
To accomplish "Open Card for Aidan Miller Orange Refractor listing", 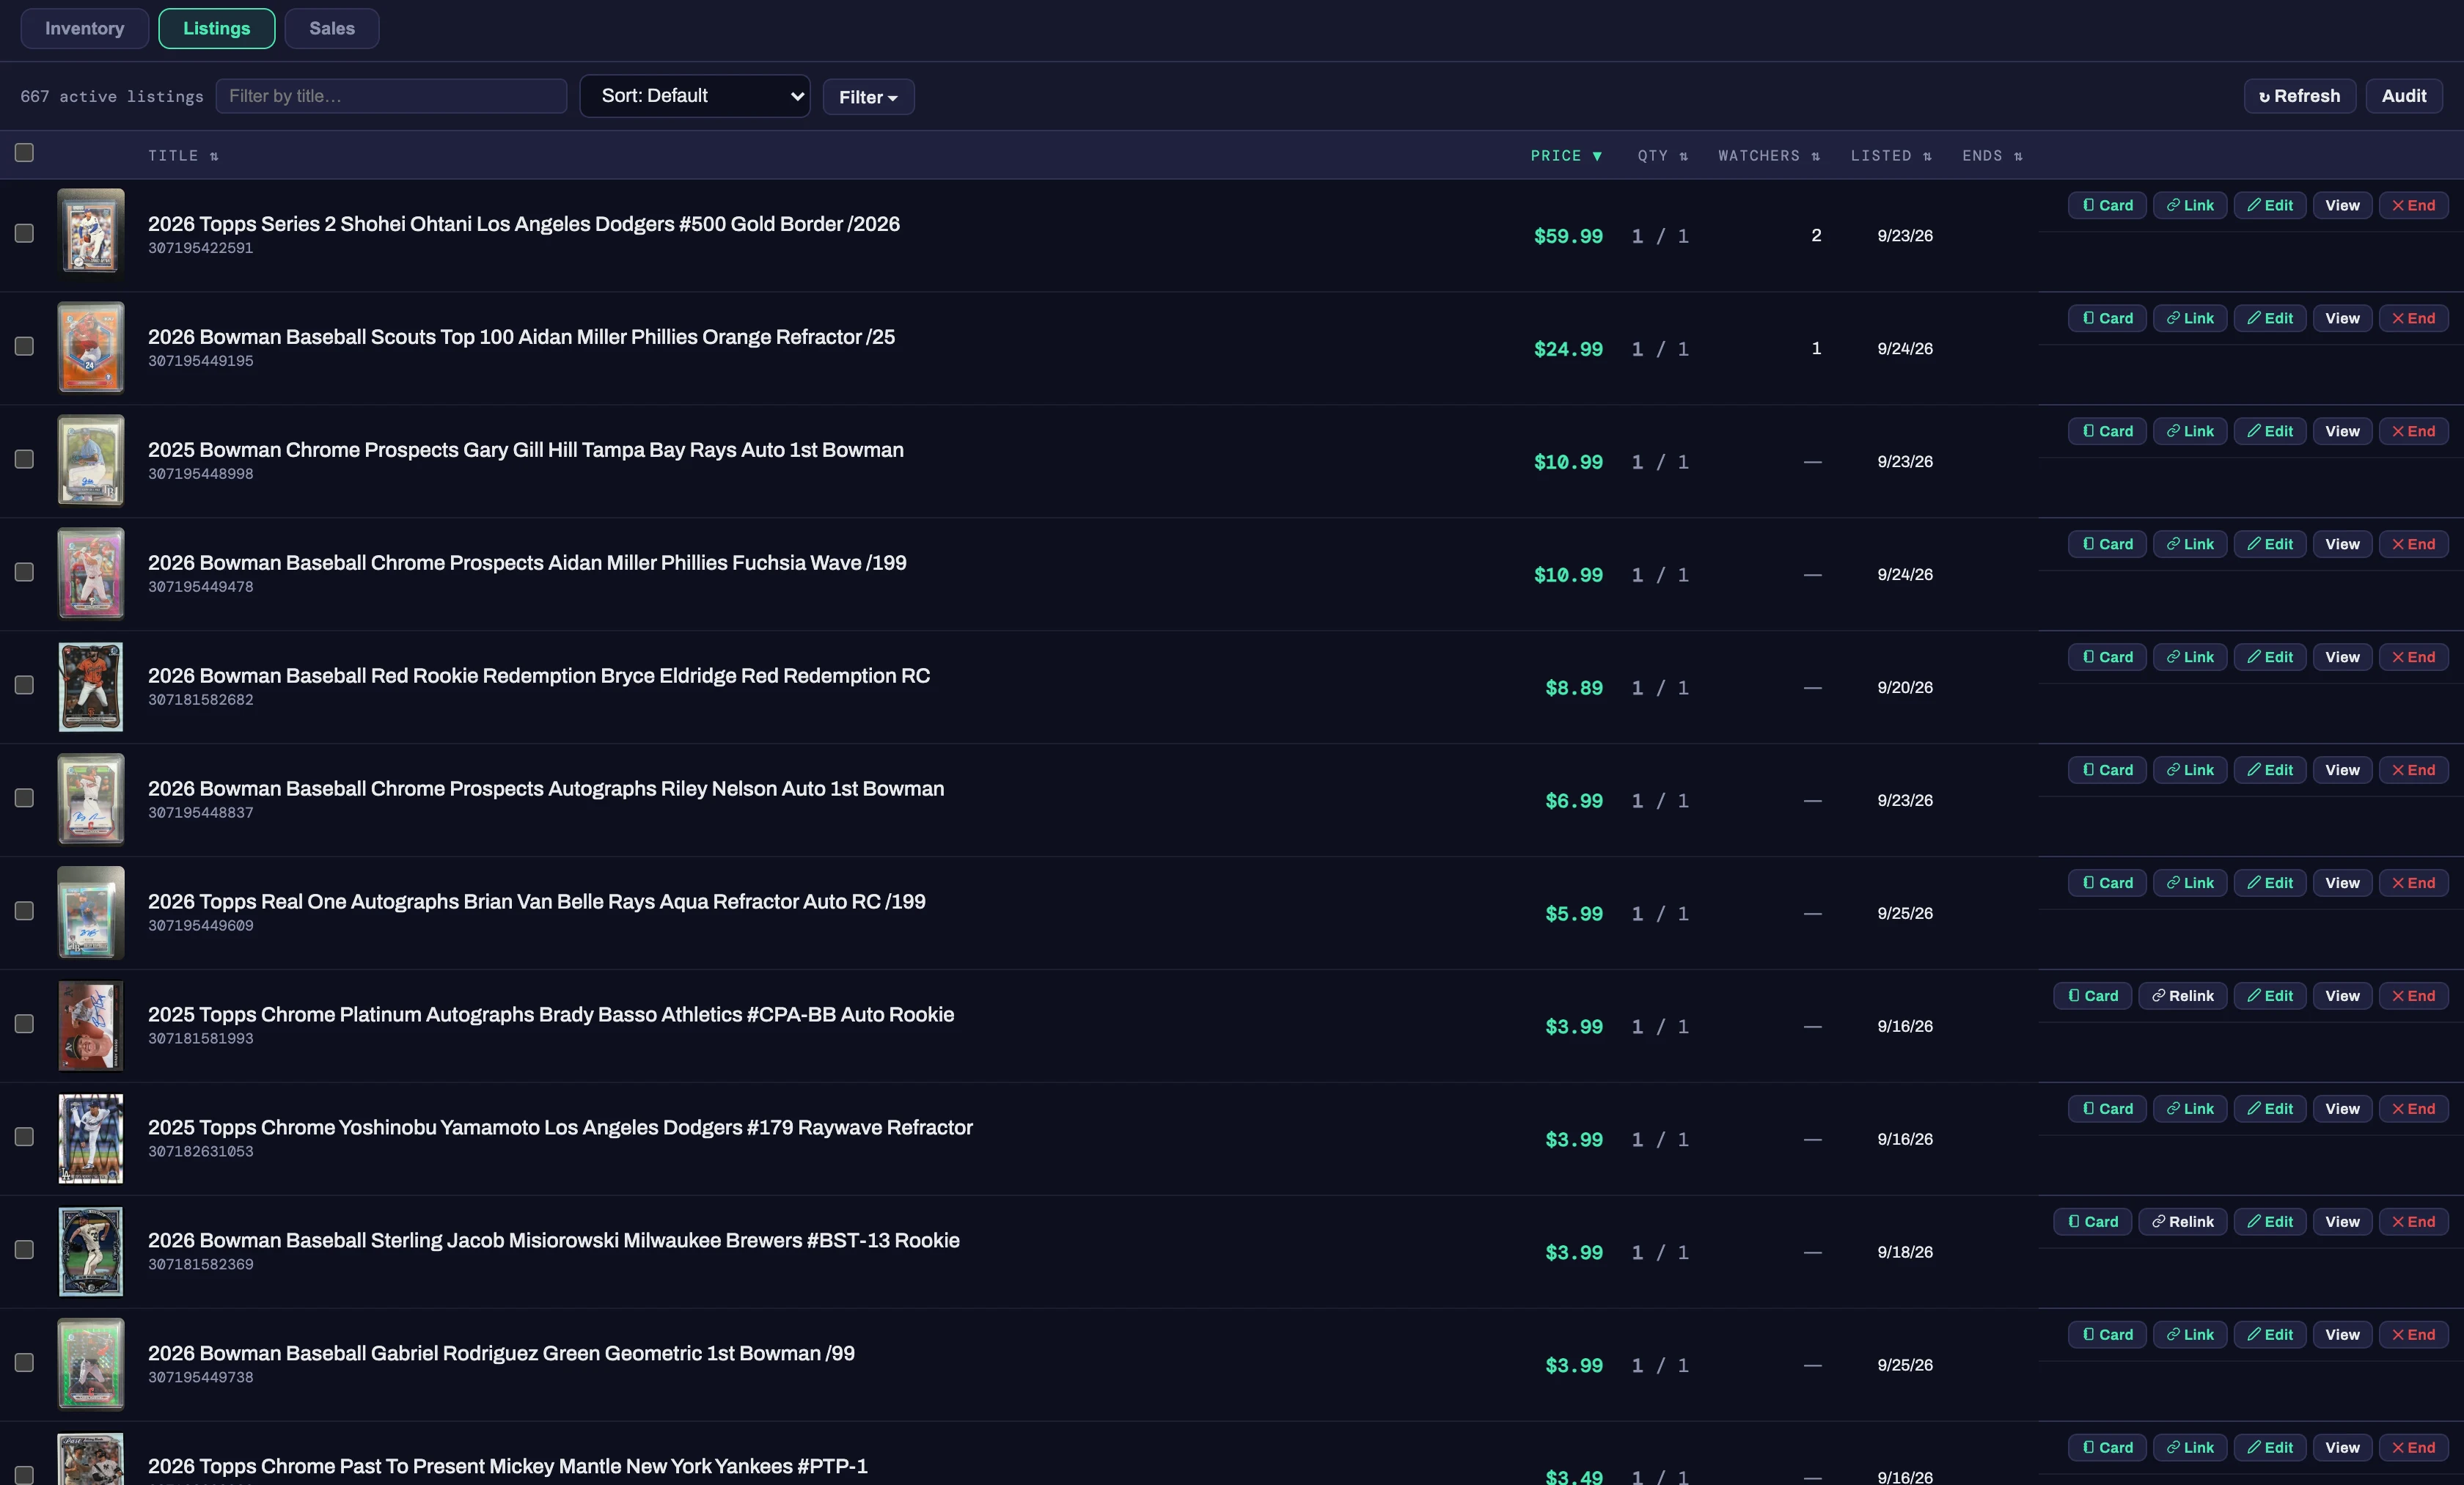I will coord(2106,318).
